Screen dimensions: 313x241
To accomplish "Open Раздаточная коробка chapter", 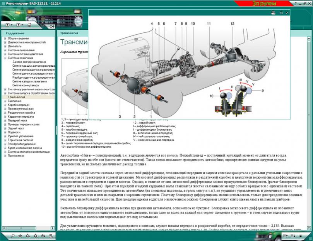I will click(21, 113).
